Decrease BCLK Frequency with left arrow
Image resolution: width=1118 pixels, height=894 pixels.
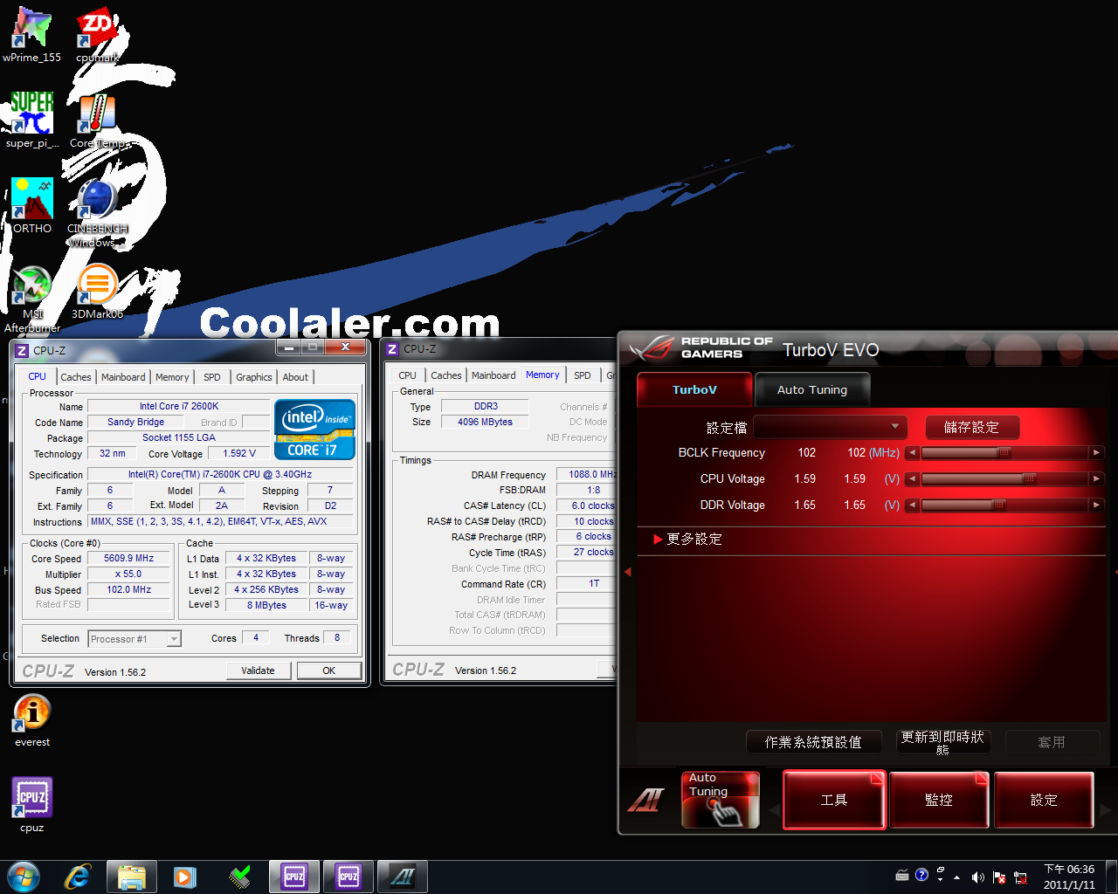912,453
